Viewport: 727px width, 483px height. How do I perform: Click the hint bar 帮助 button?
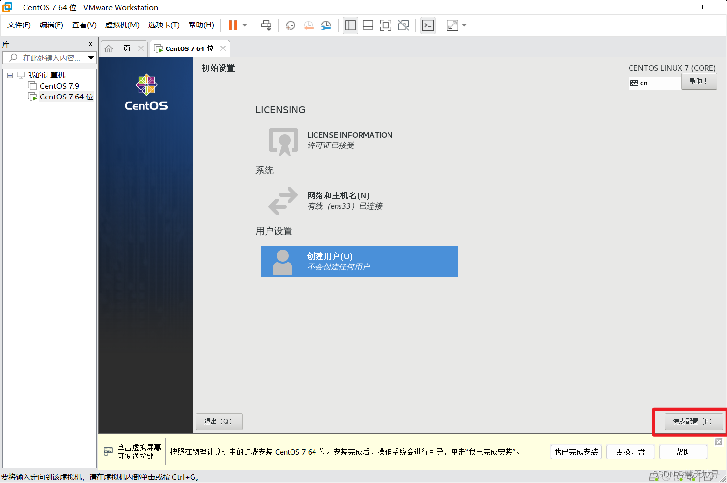click(x=683, y=452)
